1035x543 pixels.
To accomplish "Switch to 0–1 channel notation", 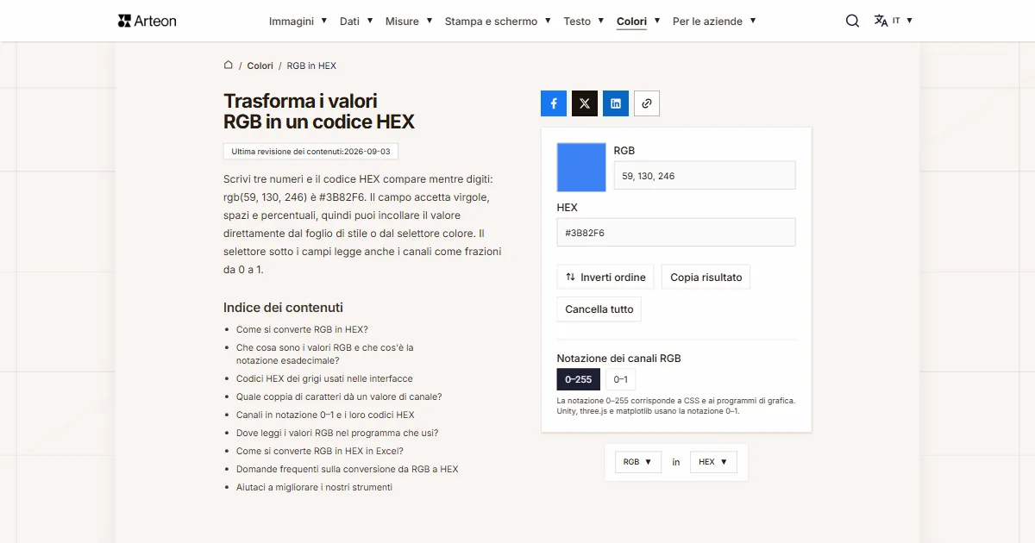I will point(620,379).
